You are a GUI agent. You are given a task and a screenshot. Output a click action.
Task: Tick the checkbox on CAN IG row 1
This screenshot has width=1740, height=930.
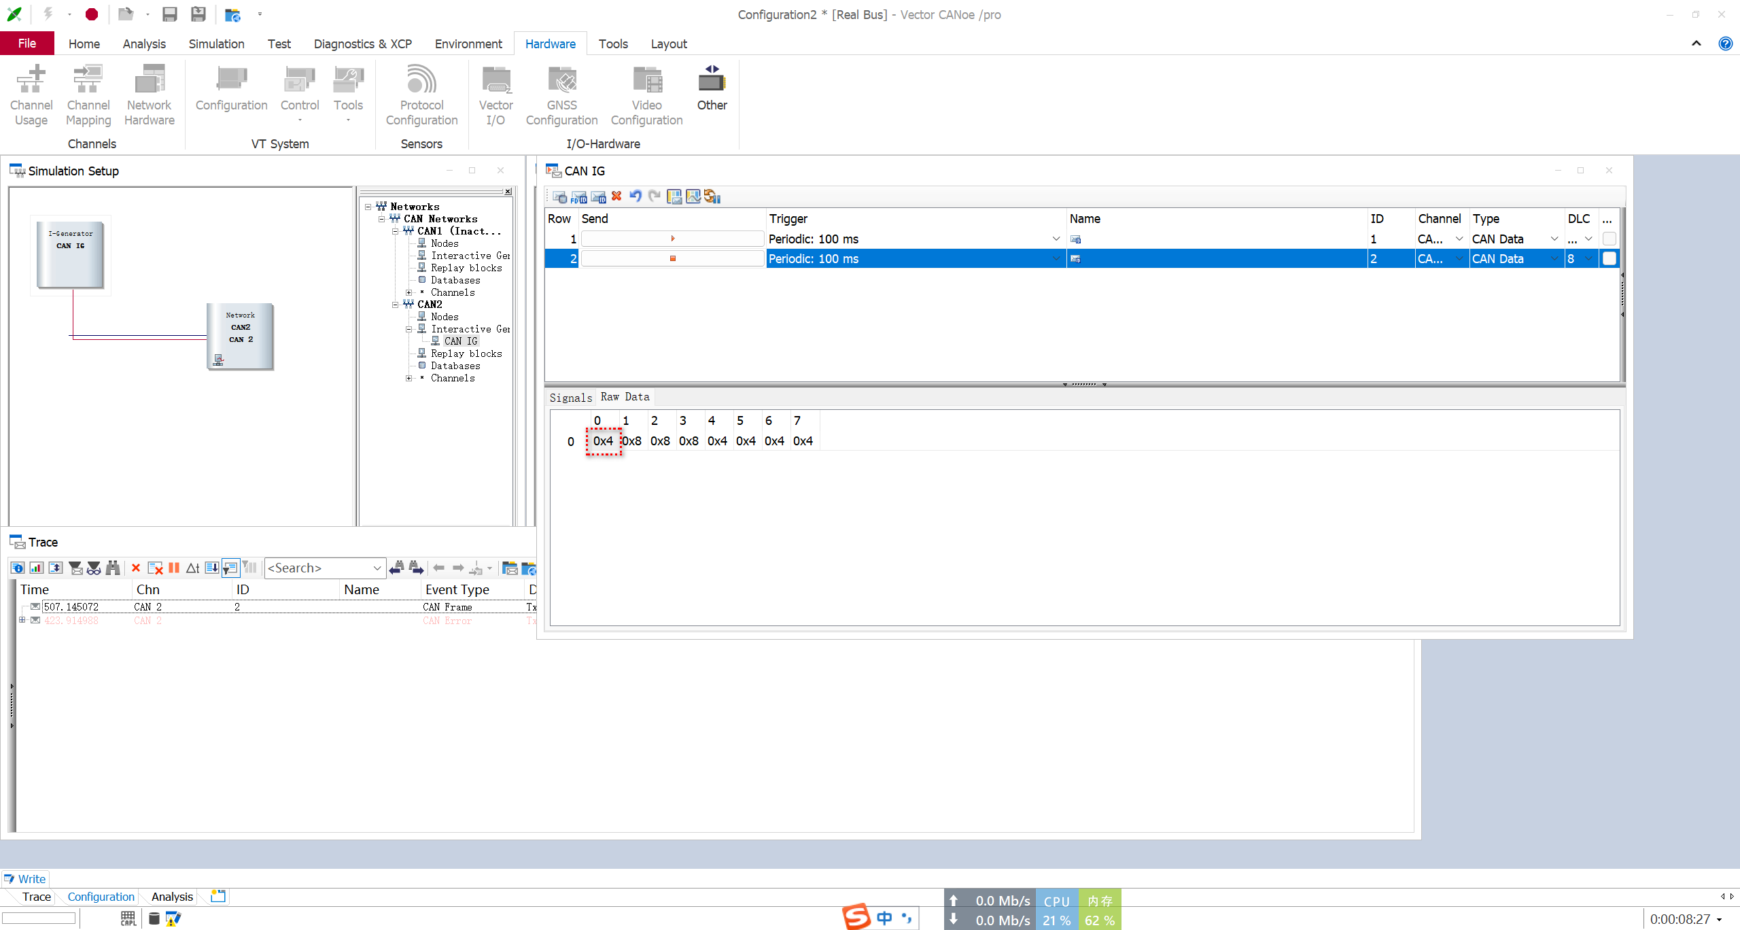coord(1609,239)
